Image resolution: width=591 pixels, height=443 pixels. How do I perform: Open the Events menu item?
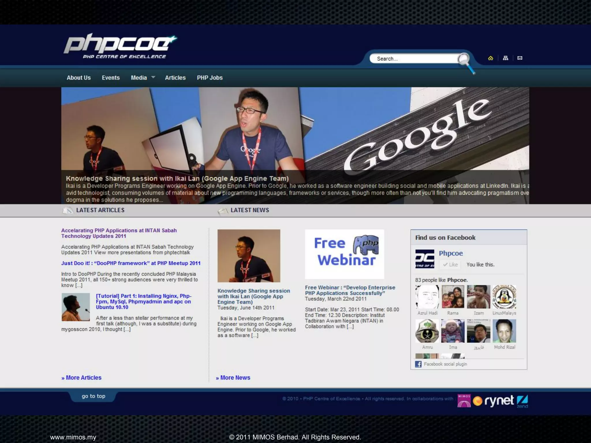[111, 78]
